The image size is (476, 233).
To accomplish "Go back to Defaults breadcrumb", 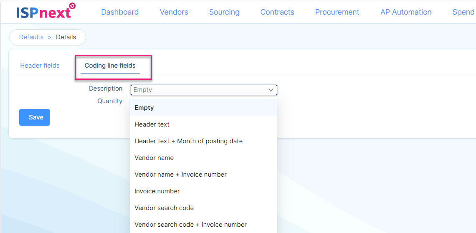I will tap(31, 37).
